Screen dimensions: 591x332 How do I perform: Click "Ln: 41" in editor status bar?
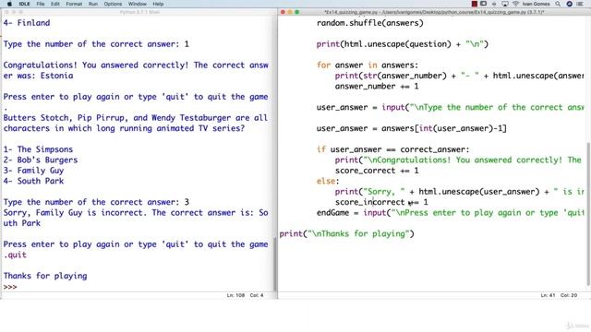tap(548, 295)
